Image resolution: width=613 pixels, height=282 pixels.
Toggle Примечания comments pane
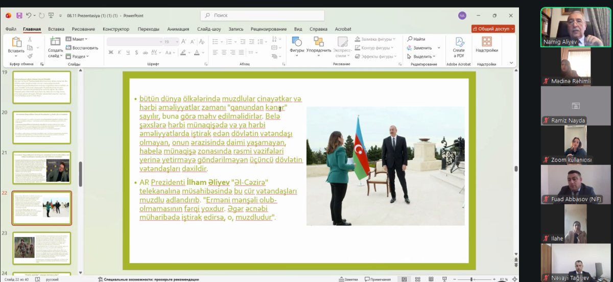(x=377, y=279)
